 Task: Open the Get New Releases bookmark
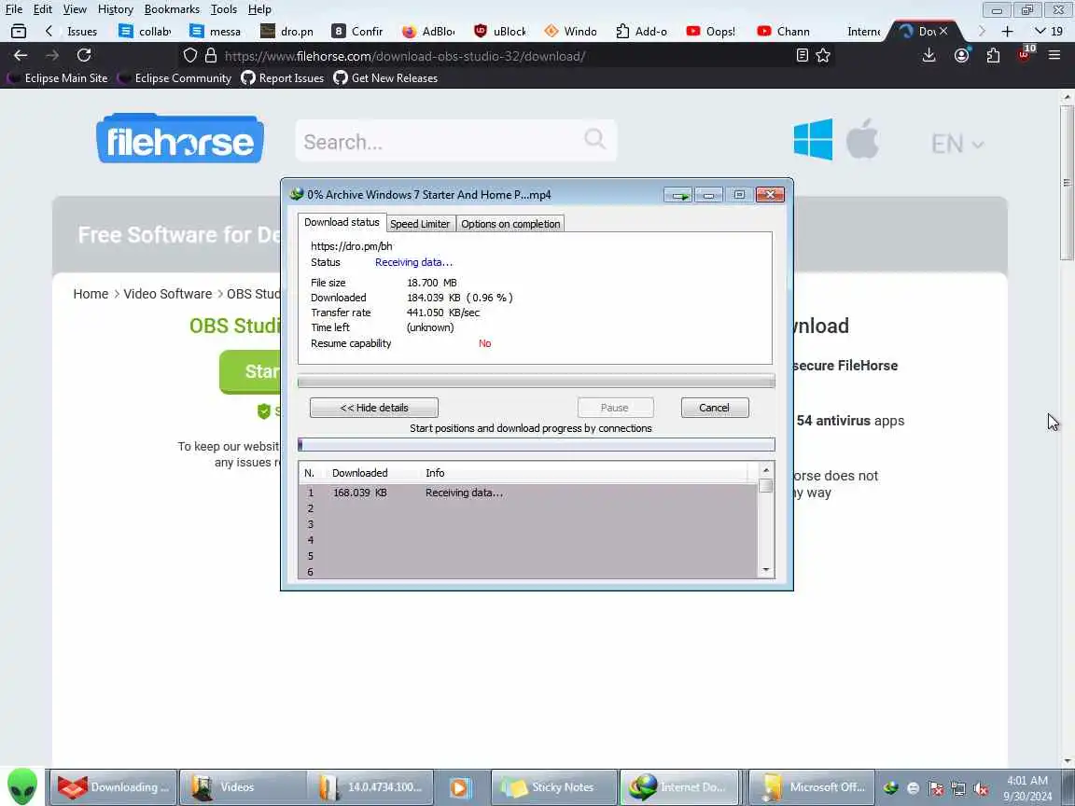coord(385,78)
